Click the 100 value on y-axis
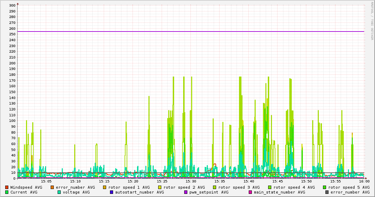 [12, 121]
